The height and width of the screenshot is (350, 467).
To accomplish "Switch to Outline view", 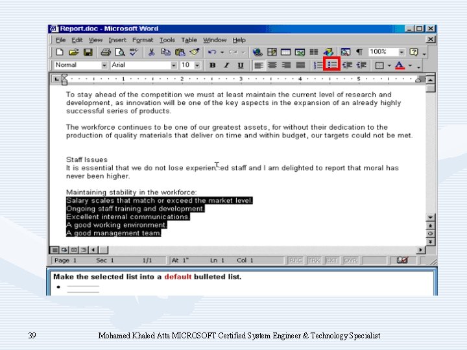I will tap(84, 250).
